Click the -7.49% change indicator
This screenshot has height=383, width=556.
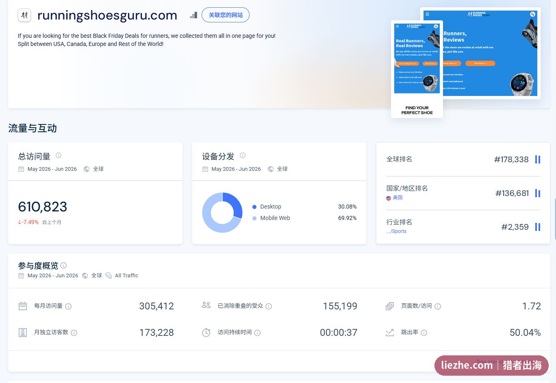click(28, 222)
